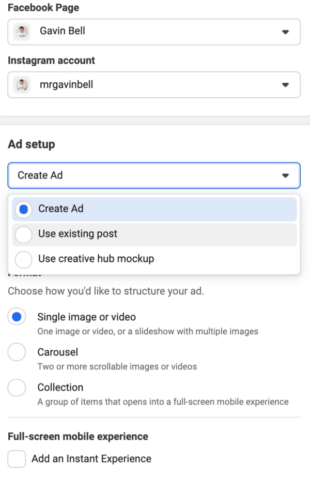
Task: Click the Ad setup heading
Action: 32,144
